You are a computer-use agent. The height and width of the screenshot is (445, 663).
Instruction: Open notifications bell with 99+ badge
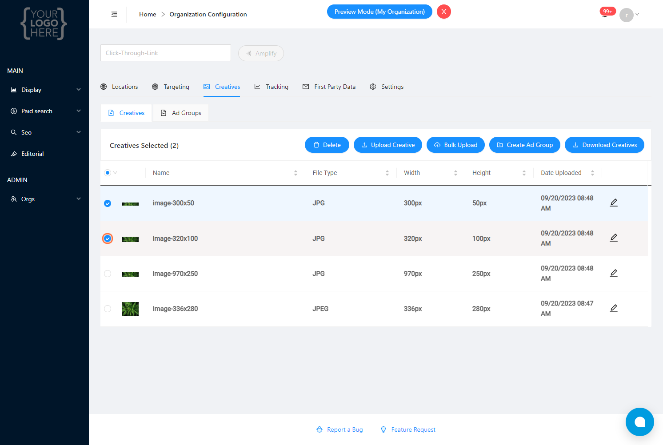tap(605, 14)
